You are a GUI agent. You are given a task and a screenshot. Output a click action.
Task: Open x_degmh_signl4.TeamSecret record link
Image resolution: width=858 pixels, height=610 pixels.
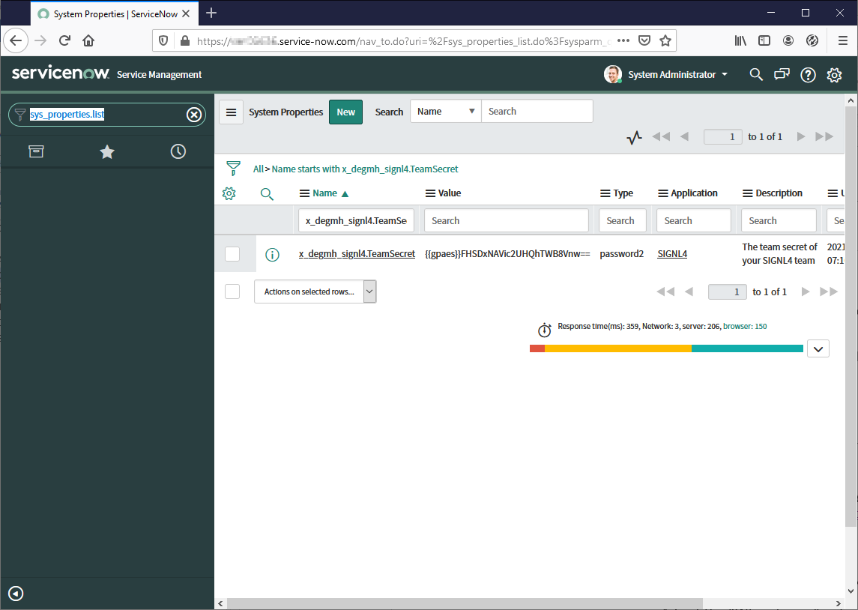point(357,254)
